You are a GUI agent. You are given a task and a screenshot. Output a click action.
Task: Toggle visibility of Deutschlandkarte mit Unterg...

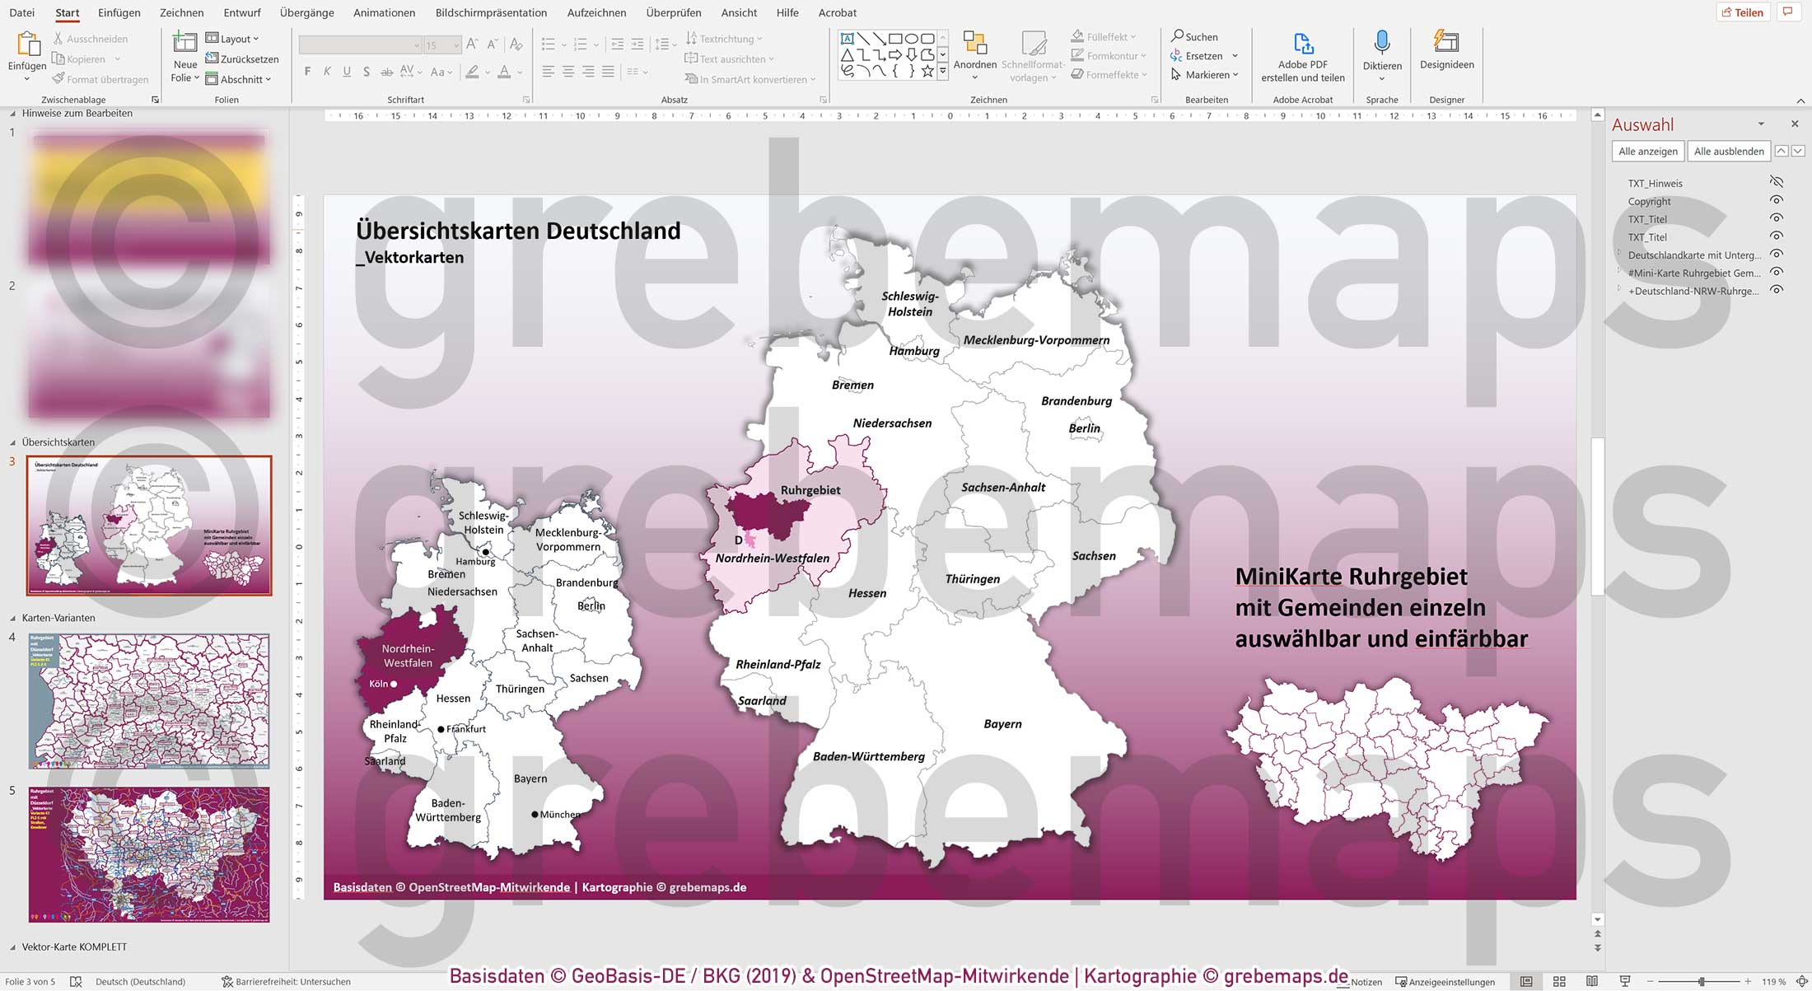tap(1777, 254)
